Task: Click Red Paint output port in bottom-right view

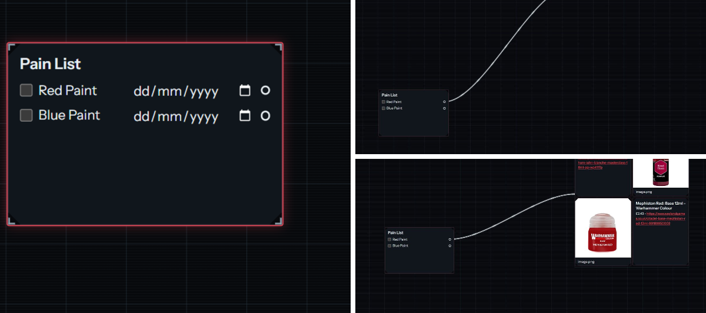Action: (x=450, y=239)
